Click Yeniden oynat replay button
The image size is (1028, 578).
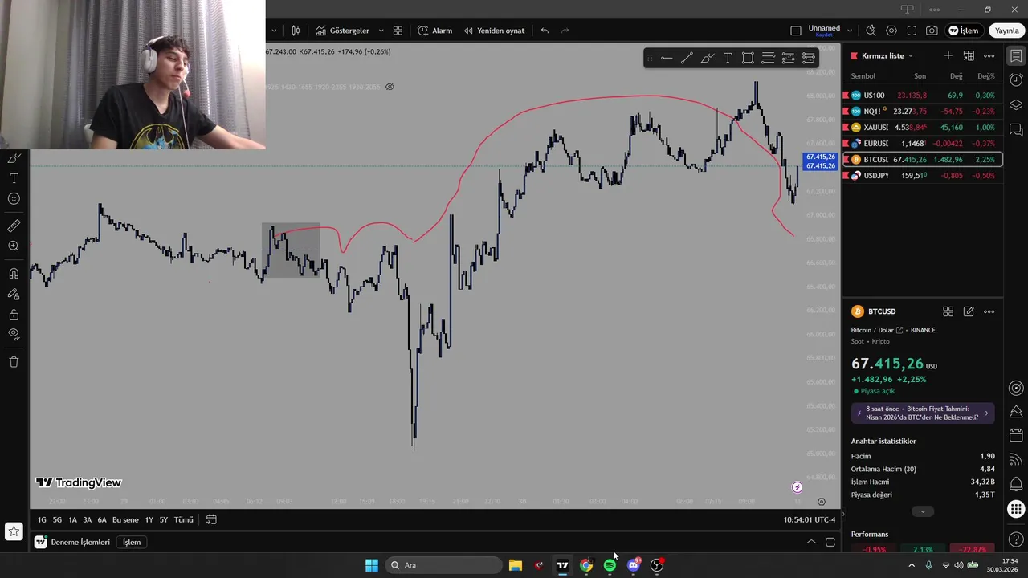pos(494,31)
